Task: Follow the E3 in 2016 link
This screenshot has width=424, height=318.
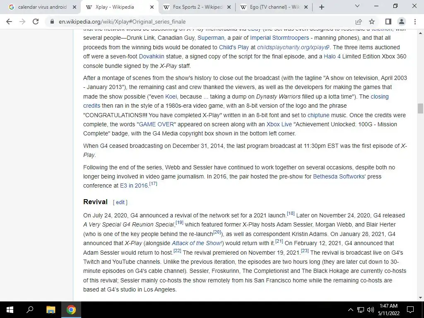Action: (134, 186)
